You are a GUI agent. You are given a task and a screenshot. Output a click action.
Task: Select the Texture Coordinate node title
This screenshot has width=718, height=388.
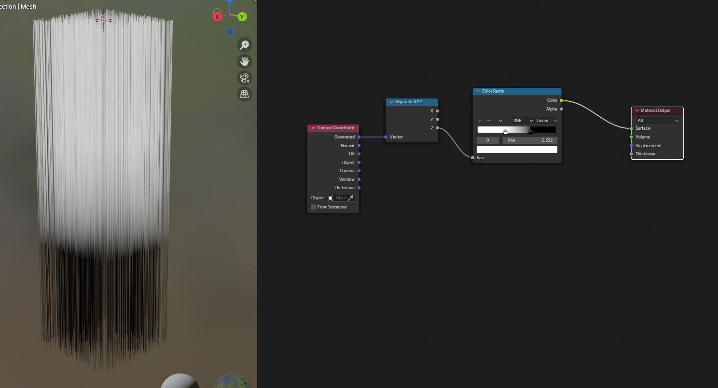335,128
